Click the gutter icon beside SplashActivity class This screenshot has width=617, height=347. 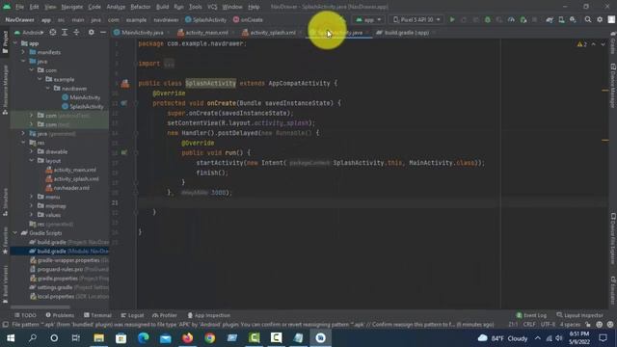tap(124, 83)
